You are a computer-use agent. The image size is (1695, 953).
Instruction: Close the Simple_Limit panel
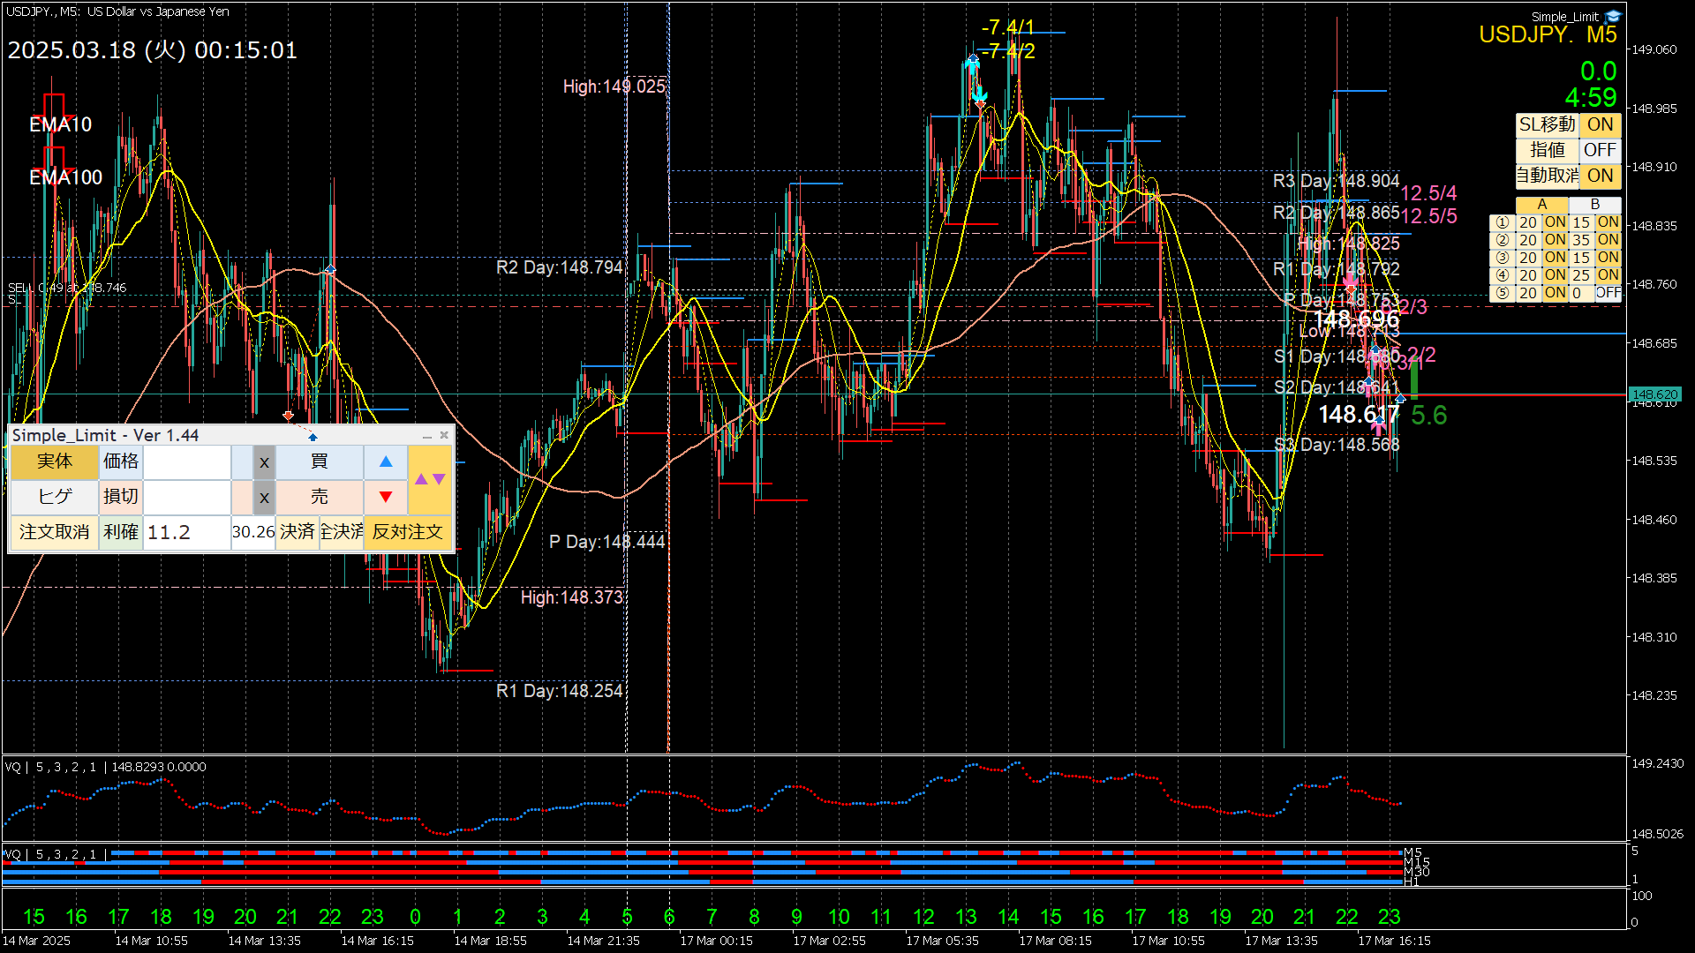(444, 436)
